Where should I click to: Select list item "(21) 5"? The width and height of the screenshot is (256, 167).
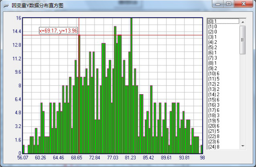click(223, 131)
